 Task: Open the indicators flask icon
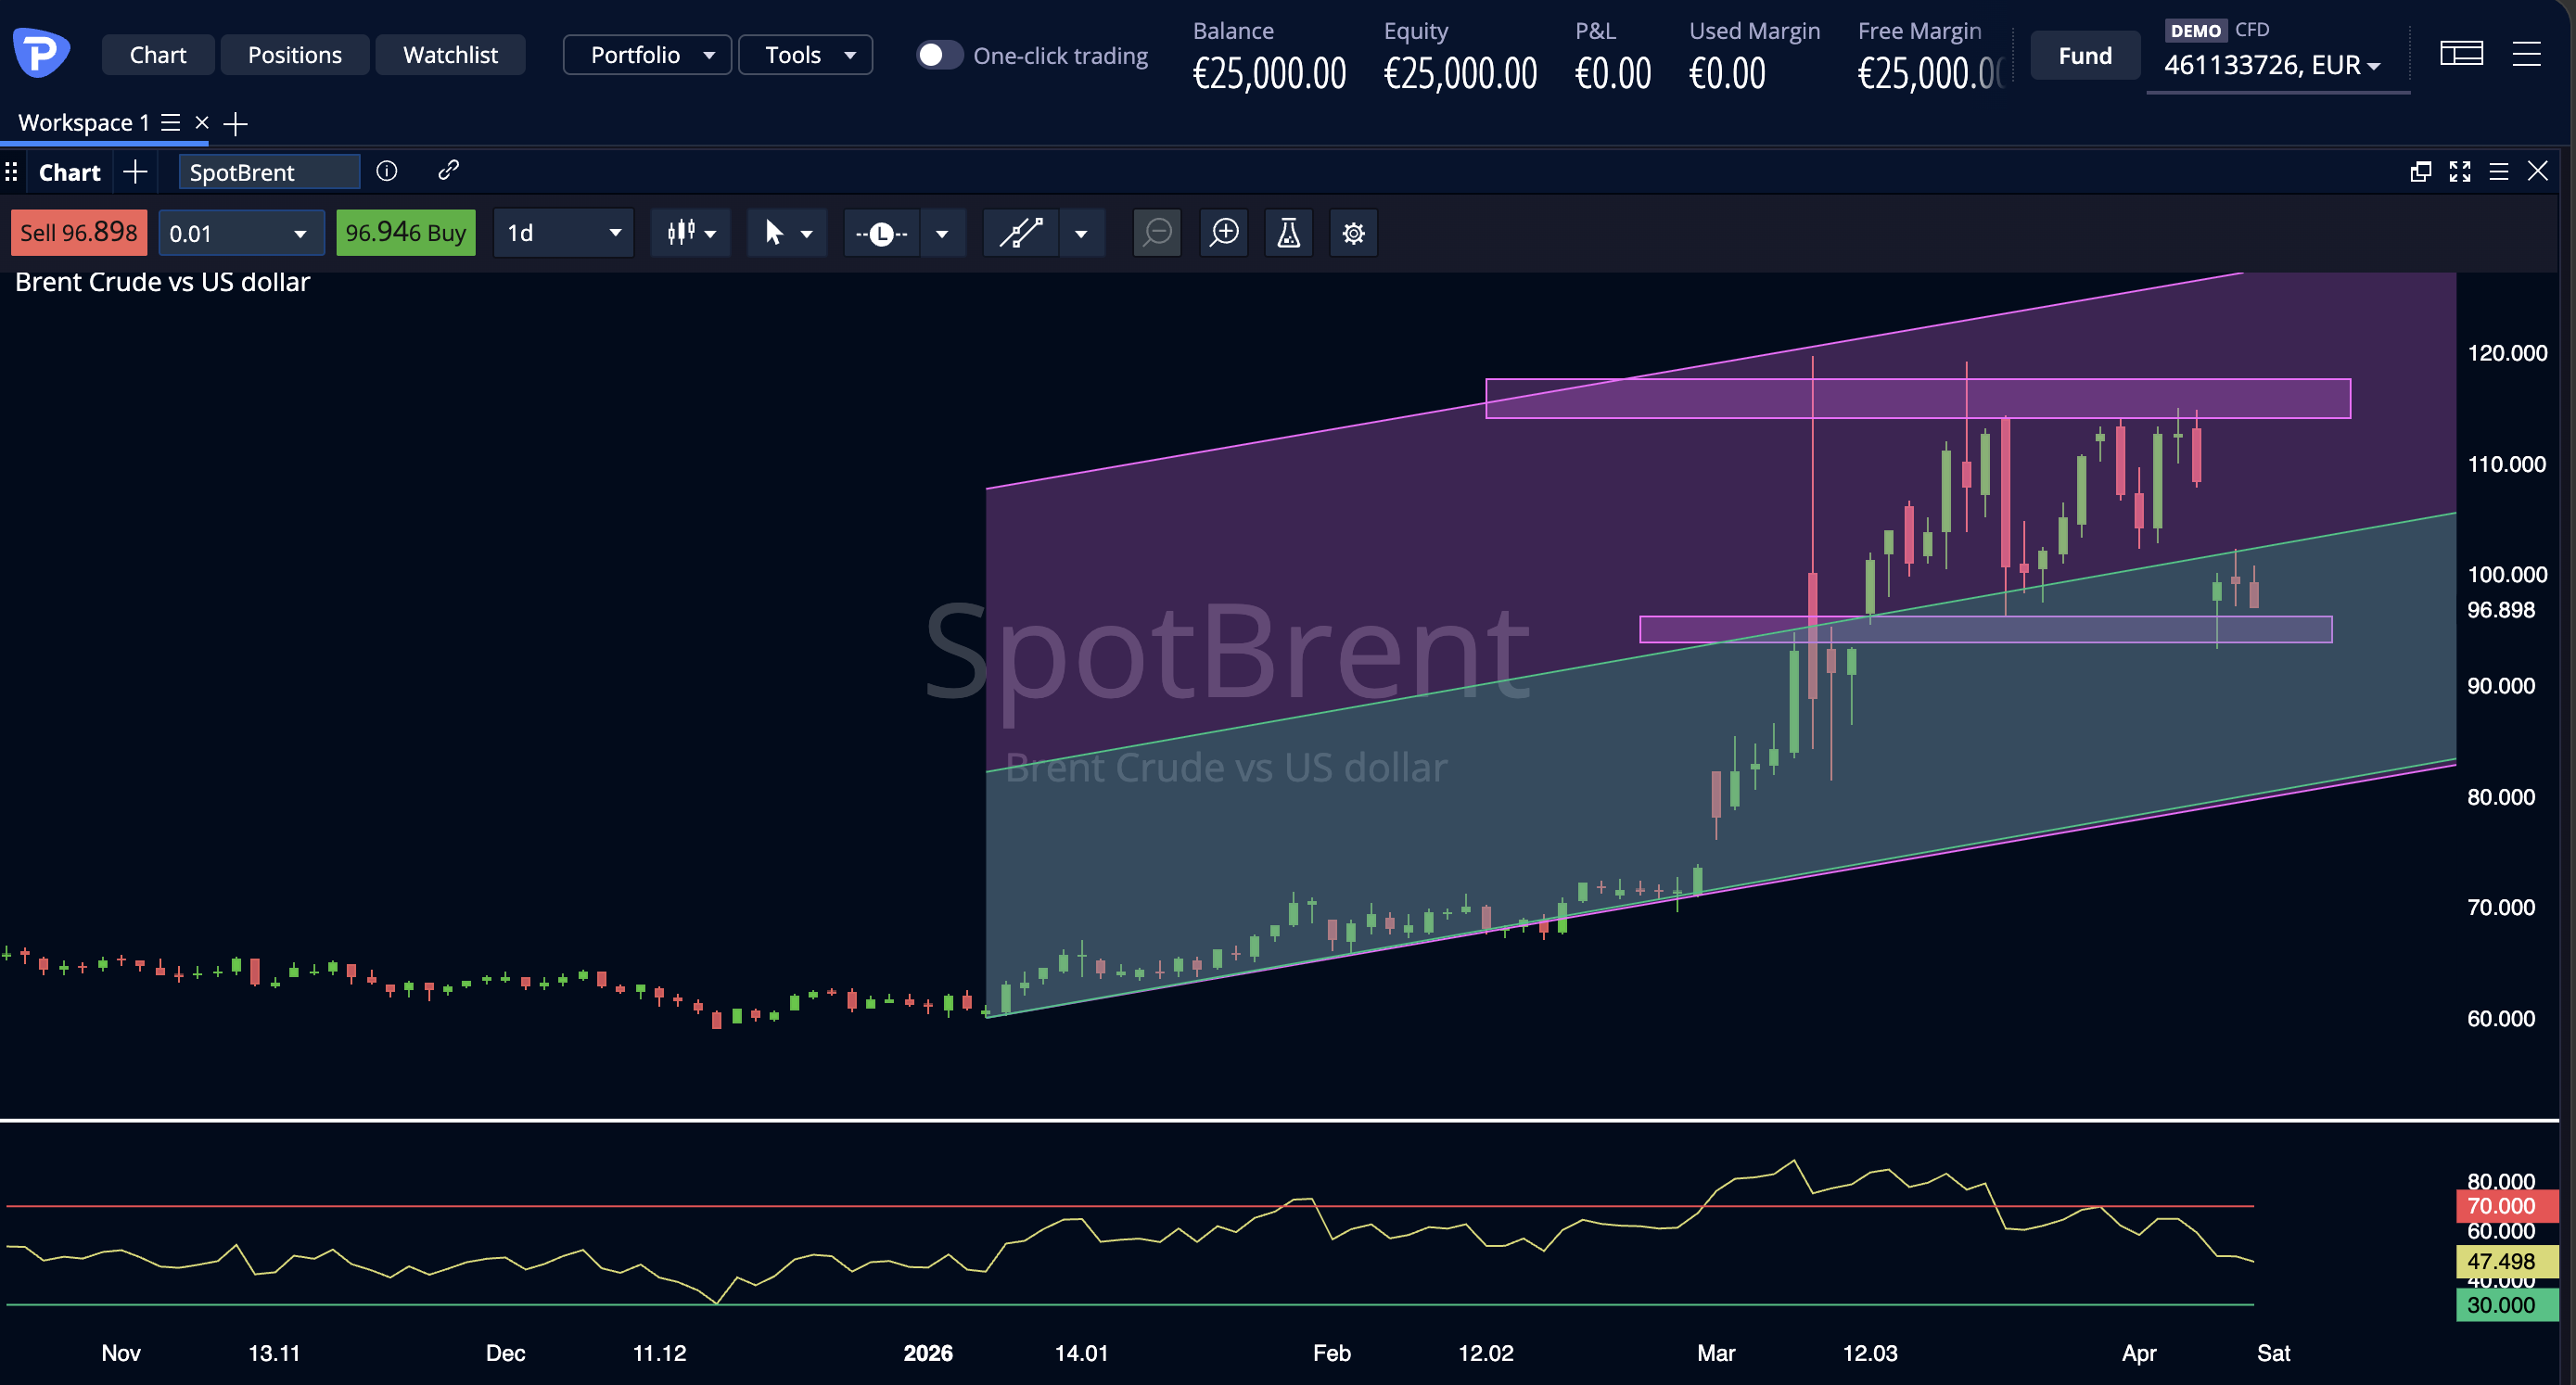1288,233
